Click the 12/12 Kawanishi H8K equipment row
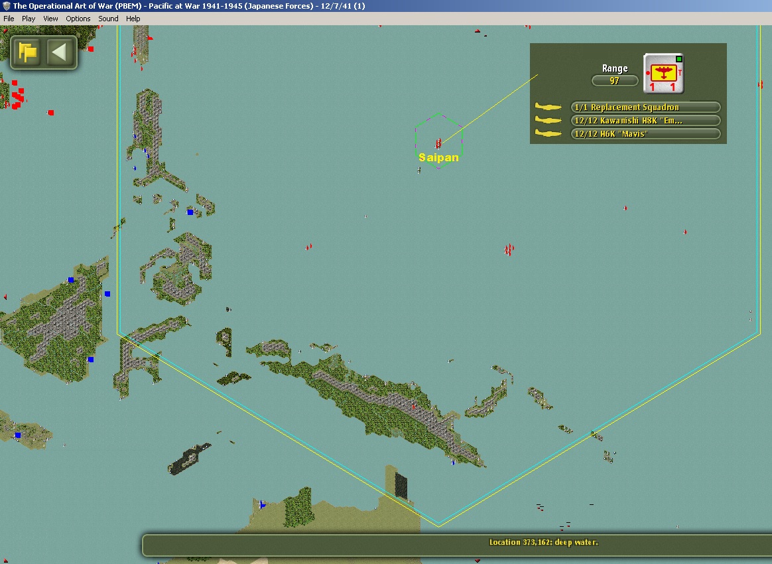 (645, 120)
